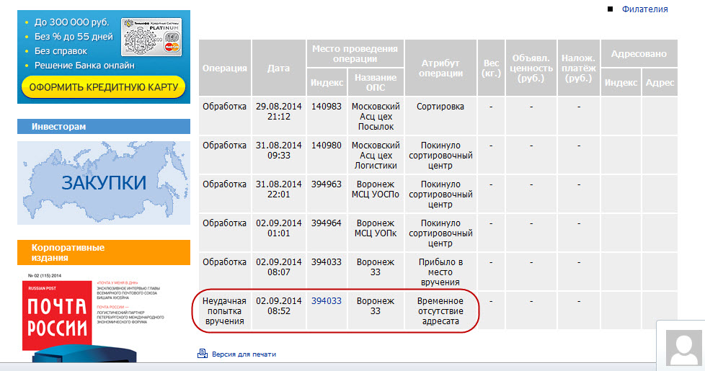Click the Неудачная попытка вручения cell
705x371 pixels.
click(x=225, y=311)
